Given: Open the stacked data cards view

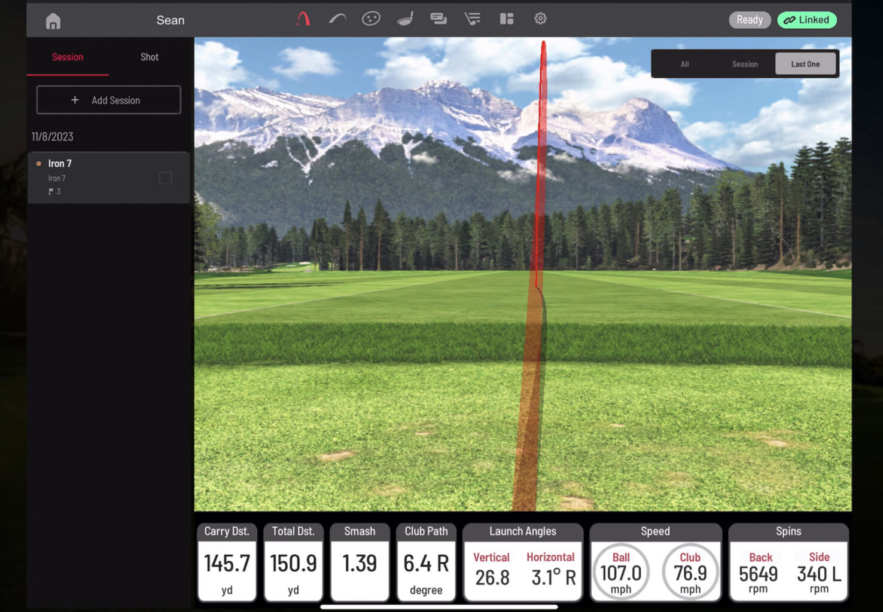Looking at the screenshot, I should click(x=439, y=19).
